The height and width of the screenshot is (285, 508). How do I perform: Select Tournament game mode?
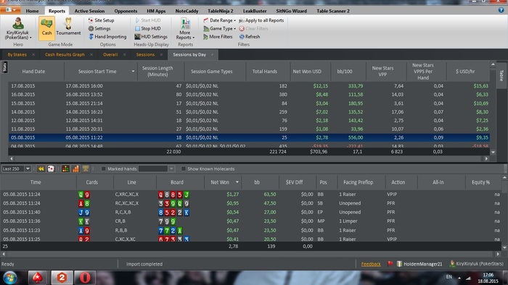click(68, 27)
